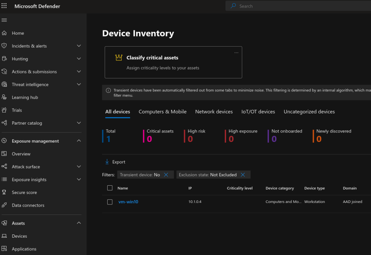371x255 pixels.
Task: Open the Classify critical assets card options
Action: click(x=236, y=53)
